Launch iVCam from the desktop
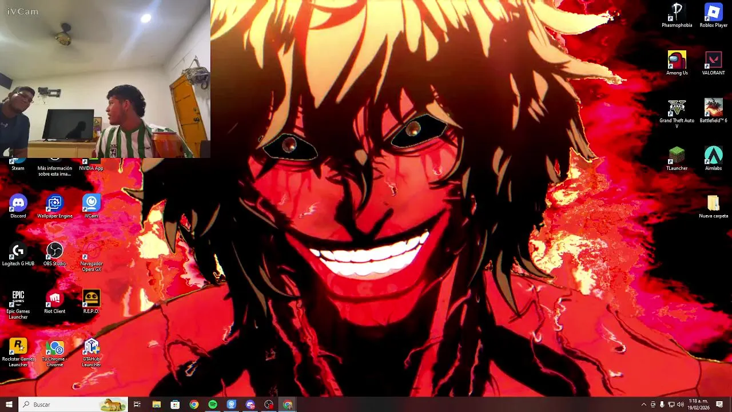732x412 pixels. click(x=91, y=207)
